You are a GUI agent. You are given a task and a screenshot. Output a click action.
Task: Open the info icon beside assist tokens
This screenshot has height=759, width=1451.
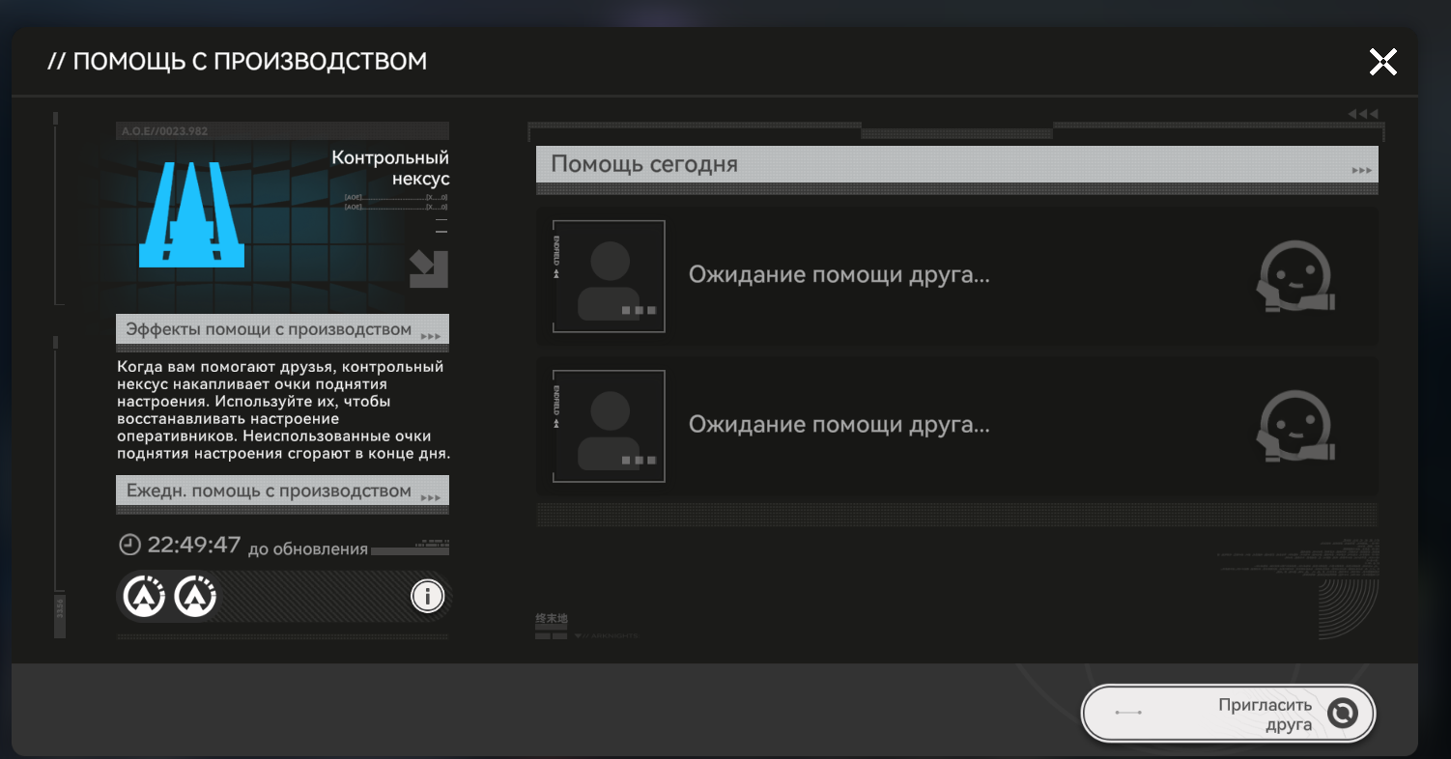(x=427, y=597)
